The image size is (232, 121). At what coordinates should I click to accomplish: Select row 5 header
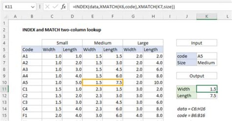coord(4,49)
